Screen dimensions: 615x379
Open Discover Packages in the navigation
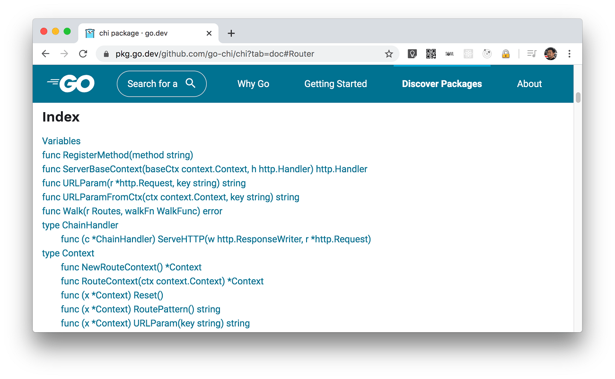(442, 84)
